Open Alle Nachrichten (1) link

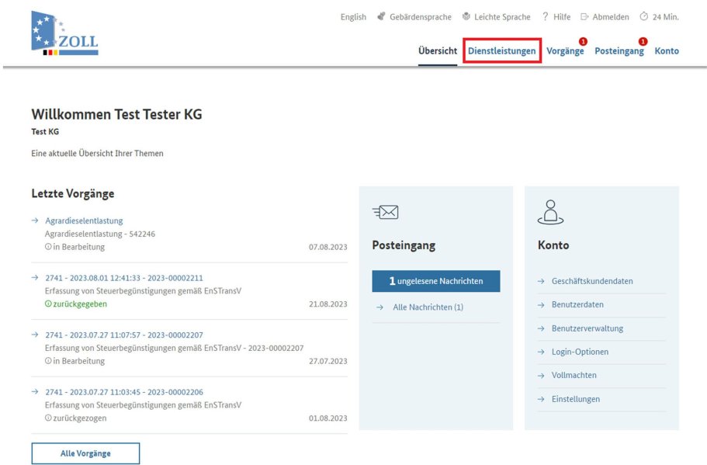tap(428, 307)
